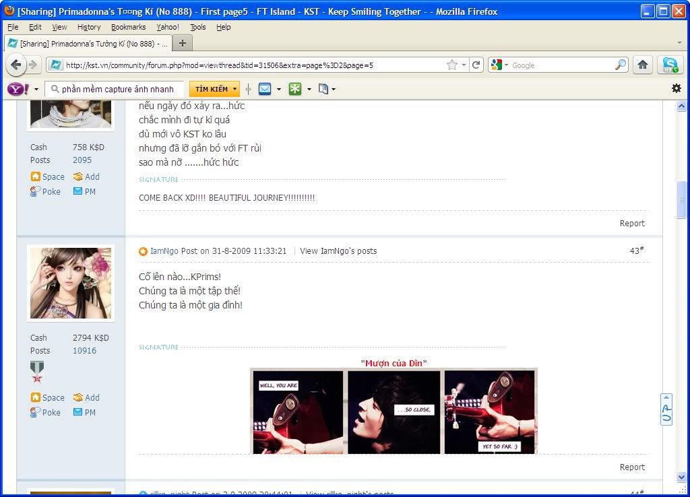Image resolution: width=690 pixels, height=497 pixels.
Task: View IamNgo's posts
Action: 338,251
